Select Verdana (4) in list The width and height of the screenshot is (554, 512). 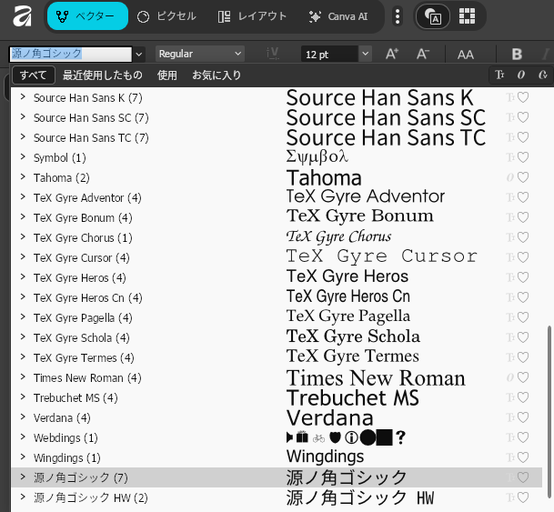[62, 418]
